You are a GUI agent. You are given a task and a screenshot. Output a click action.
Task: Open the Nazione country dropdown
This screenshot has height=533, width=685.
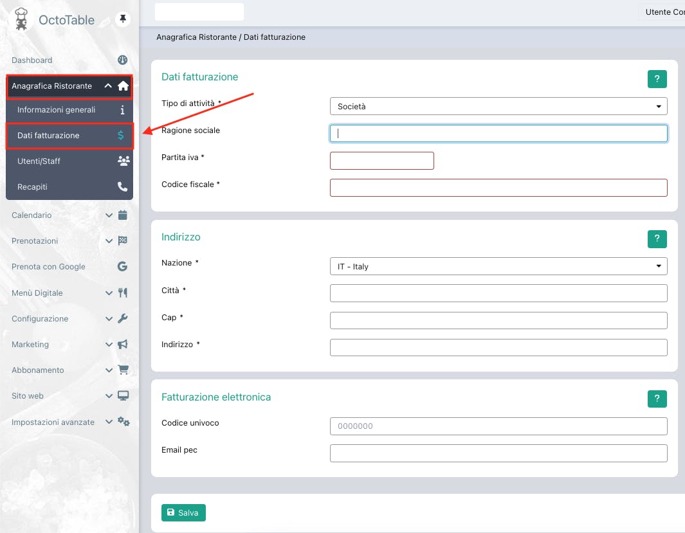coord(498,266)
